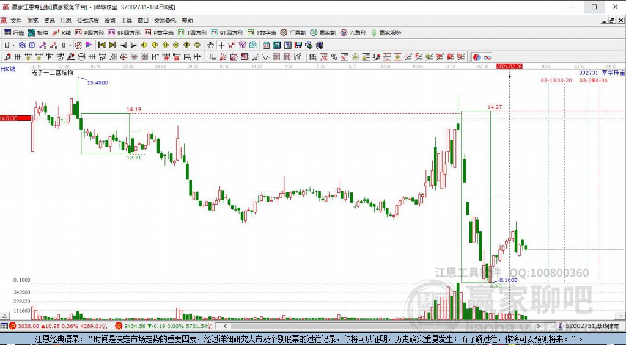Open the P数字表 number table
The height and width of the screenshot is (345, 626).
(x=159, y=33)
